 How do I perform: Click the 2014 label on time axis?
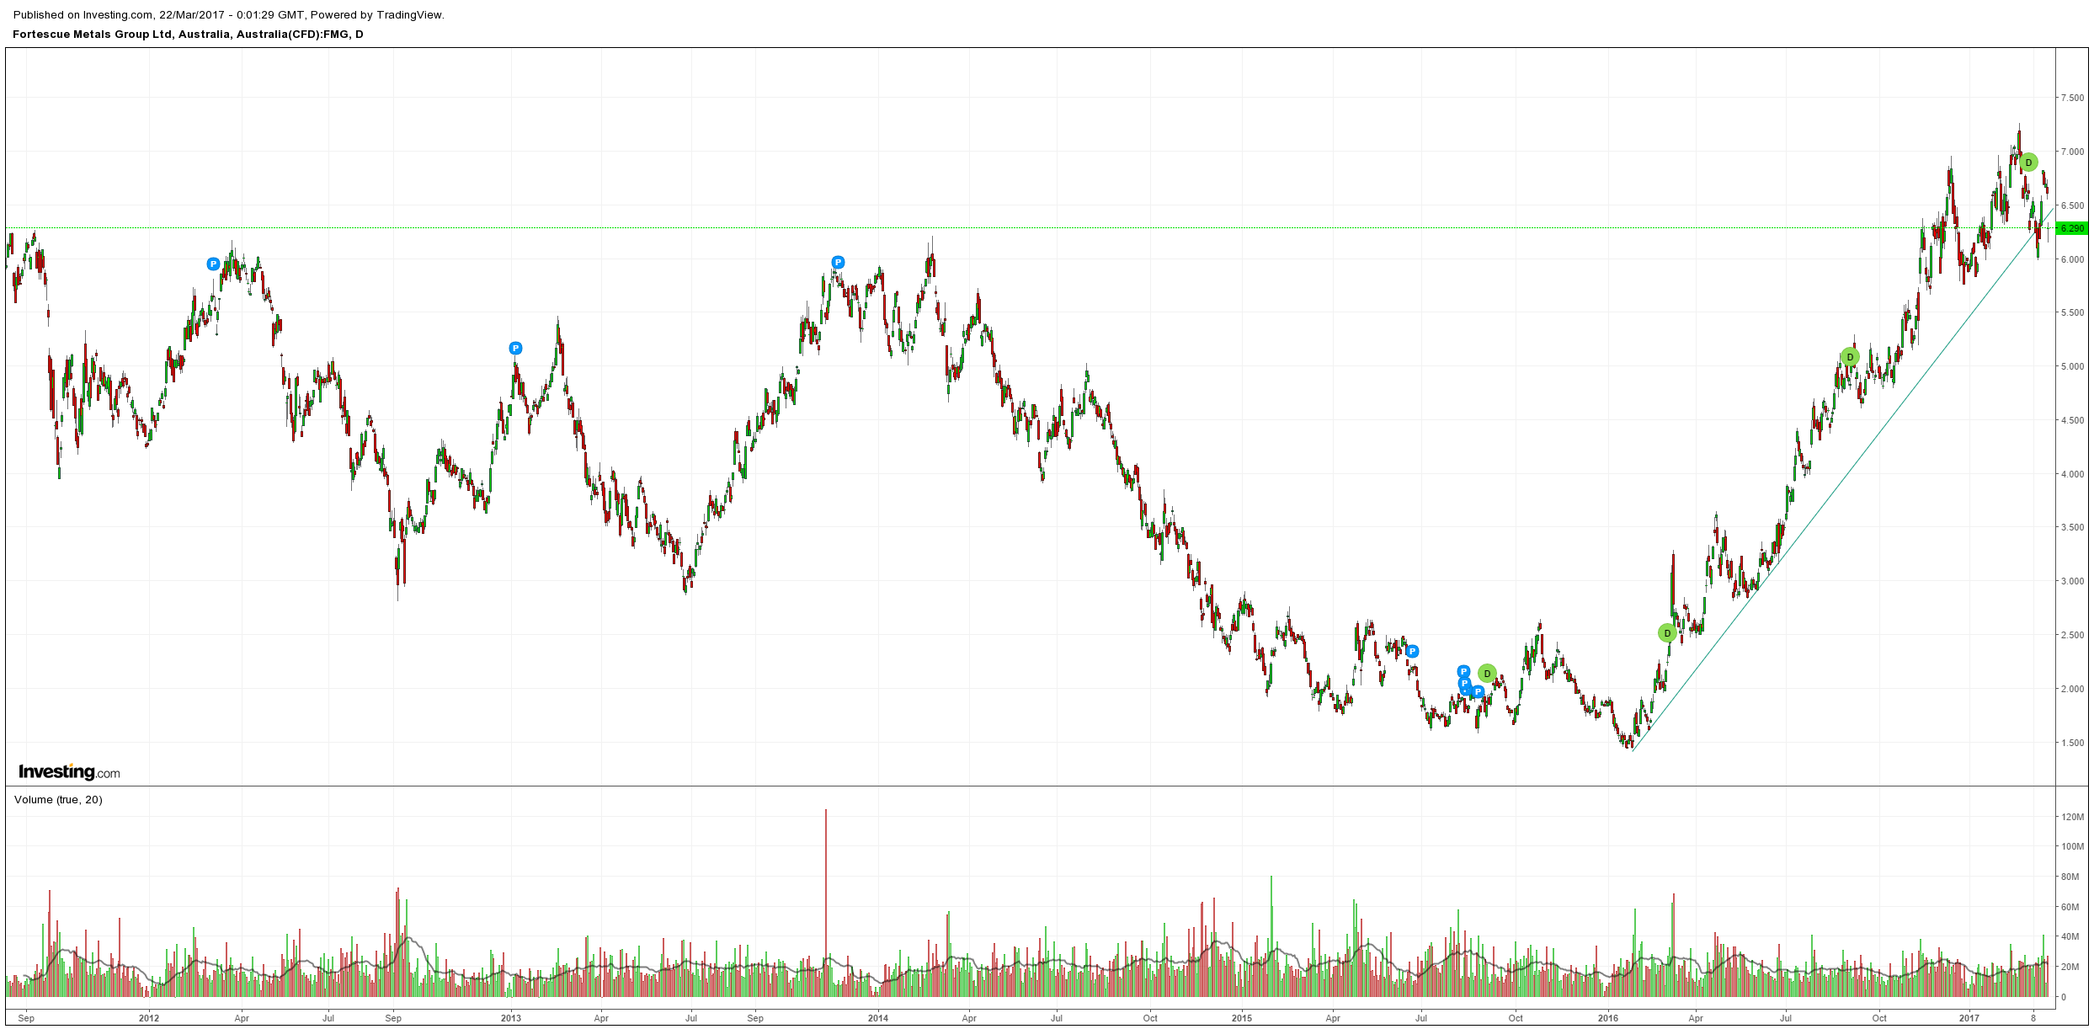point(878,1018)
